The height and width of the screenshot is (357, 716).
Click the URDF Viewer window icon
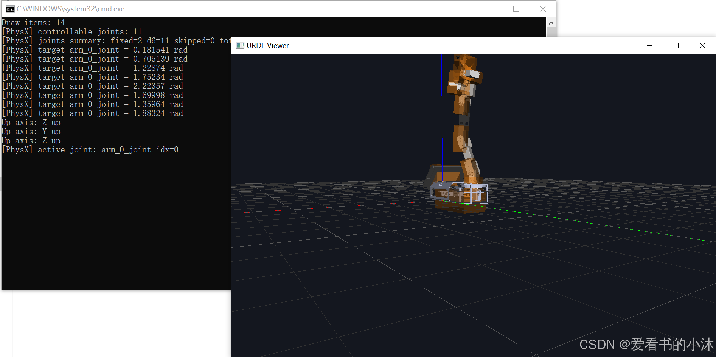(240, 45)
